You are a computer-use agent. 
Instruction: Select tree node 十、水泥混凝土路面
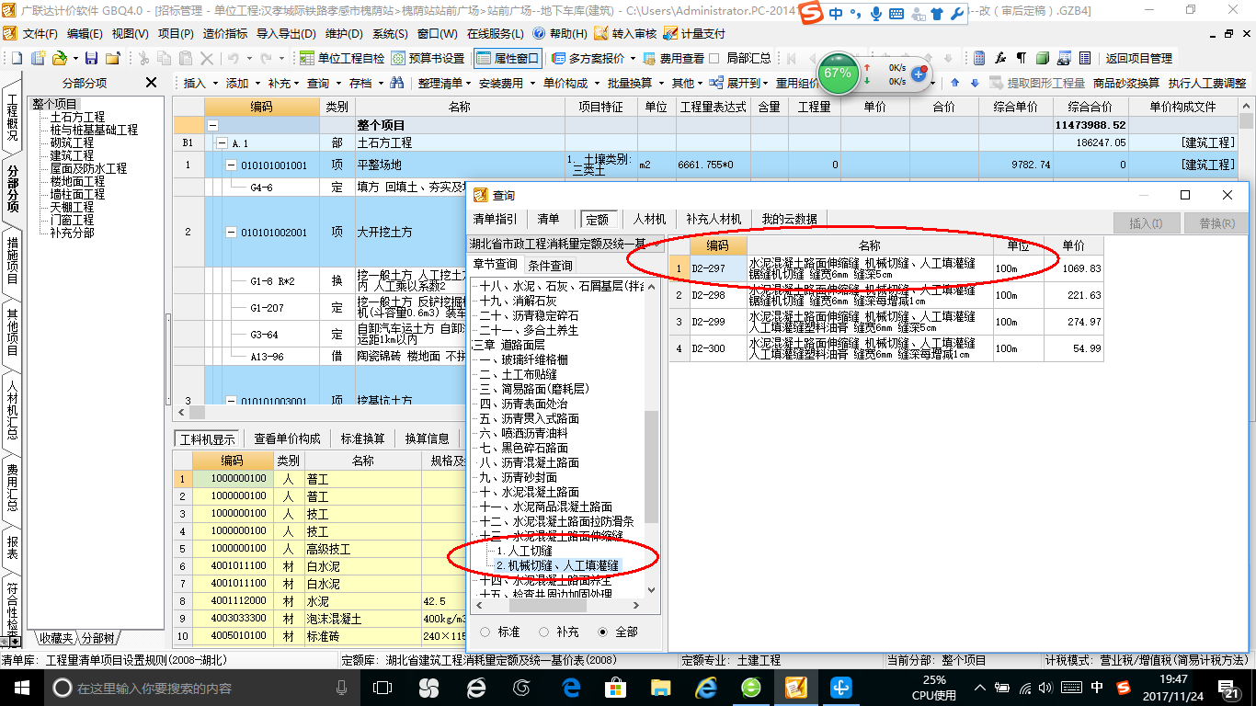click(530, 492)
